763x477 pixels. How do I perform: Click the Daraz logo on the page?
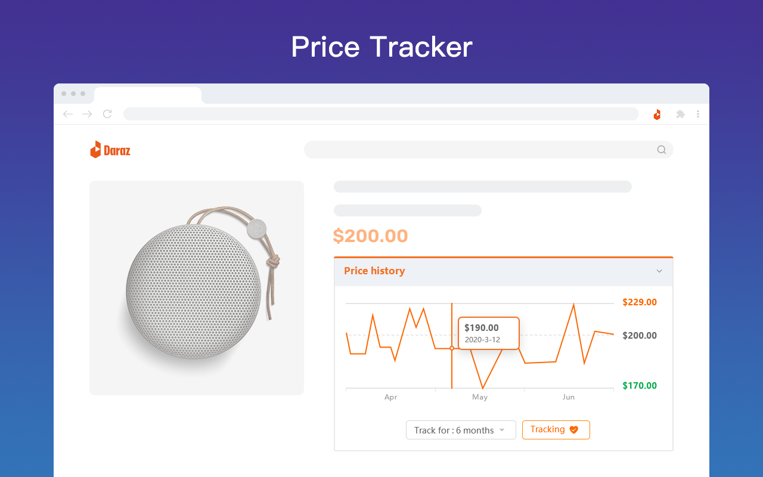(110, 149)
